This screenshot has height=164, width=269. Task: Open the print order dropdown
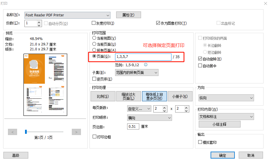coord(150,118)
